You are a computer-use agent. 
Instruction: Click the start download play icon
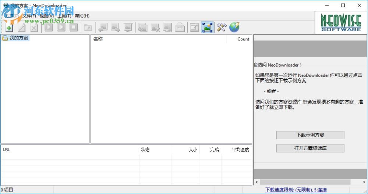tap(49, 28)
